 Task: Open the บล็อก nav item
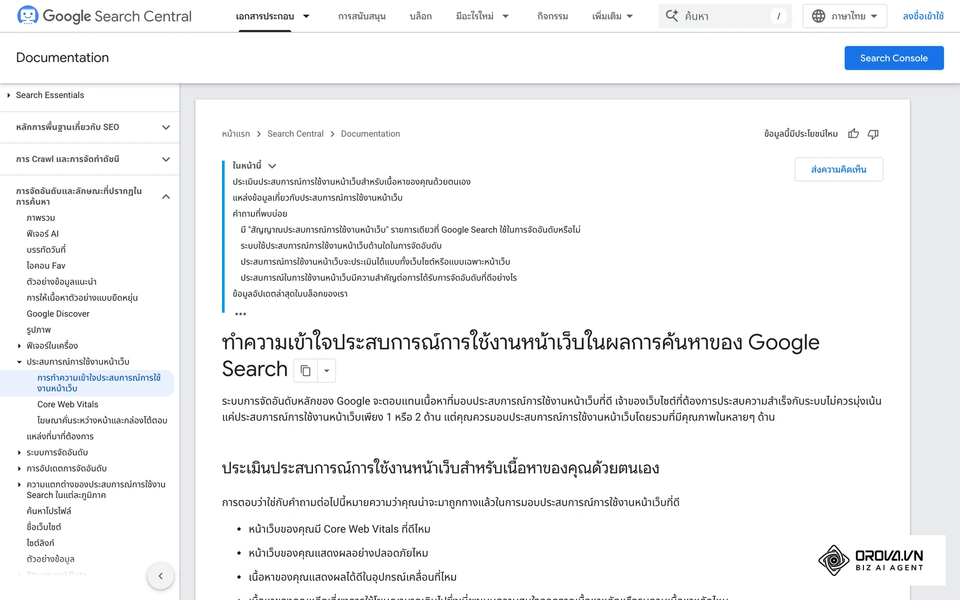421,16
